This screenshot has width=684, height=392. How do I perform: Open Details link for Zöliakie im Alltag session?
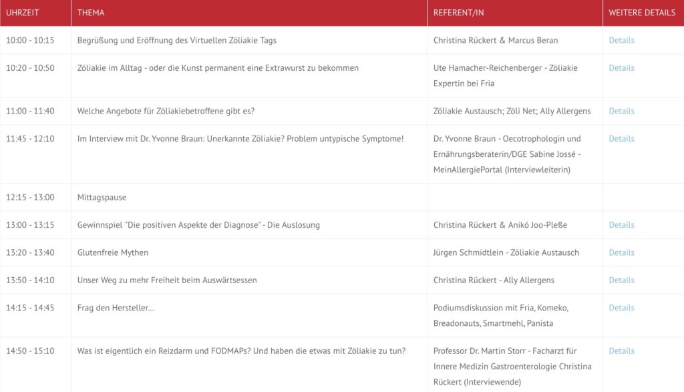click(x=621, y=67)
